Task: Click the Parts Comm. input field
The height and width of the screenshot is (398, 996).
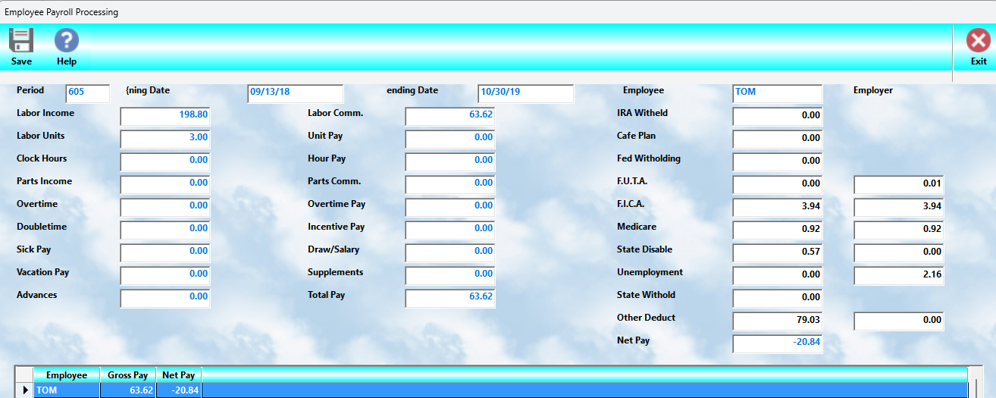Action: pos(450,184)
